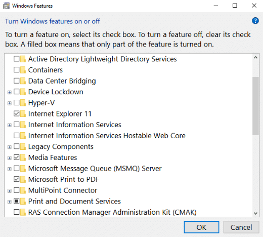263x237 pixels.
Task: Click the Internet Explorer 11 folder icon
Action: [23, 113]
